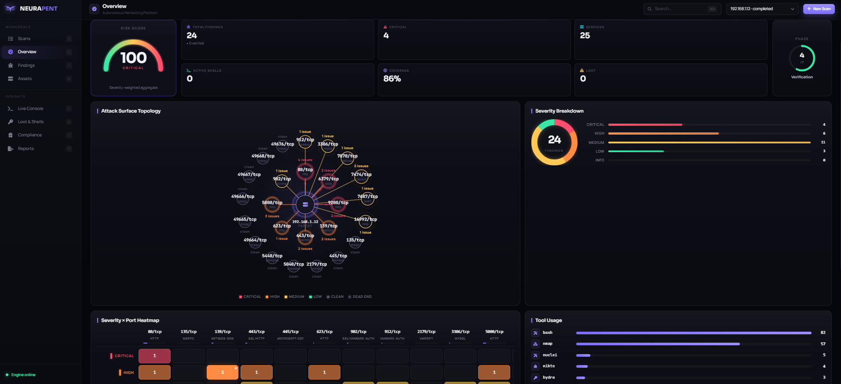The width and height of the screenshot is (841, 384).
Task: Click the Attack Surface Topology heading
Action: pyautogui.click(x=131, y=111)
